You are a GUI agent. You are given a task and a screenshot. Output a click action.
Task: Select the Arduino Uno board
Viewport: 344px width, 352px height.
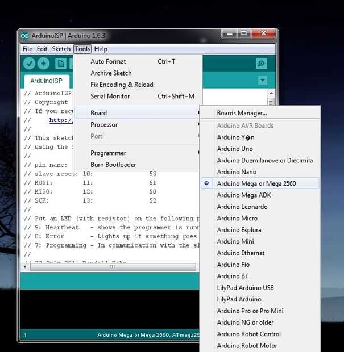260,149
